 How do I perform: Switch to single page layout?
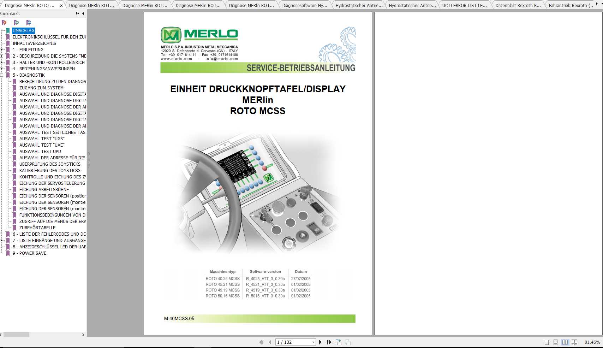click(546, 342)
